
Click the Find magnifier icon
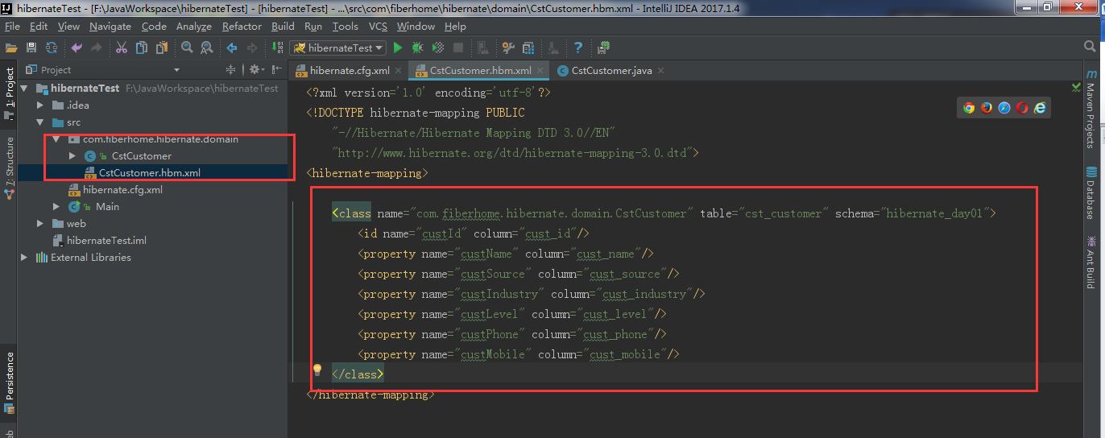(187, 48)
